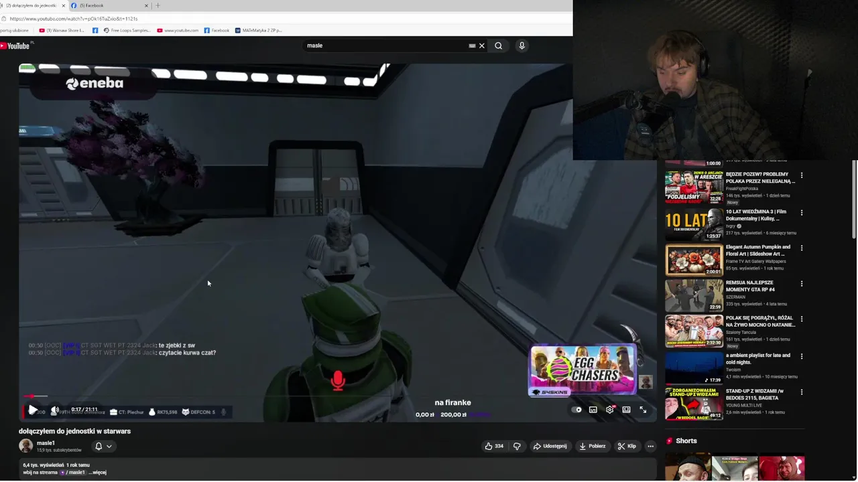This screenshot has height=482, width=858.
Task: Open a new browser tab
Action: 158,5
